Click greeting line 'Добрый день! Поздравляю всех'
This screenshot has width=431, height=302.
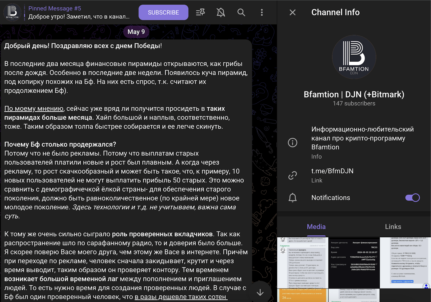[x=83, y=46]
